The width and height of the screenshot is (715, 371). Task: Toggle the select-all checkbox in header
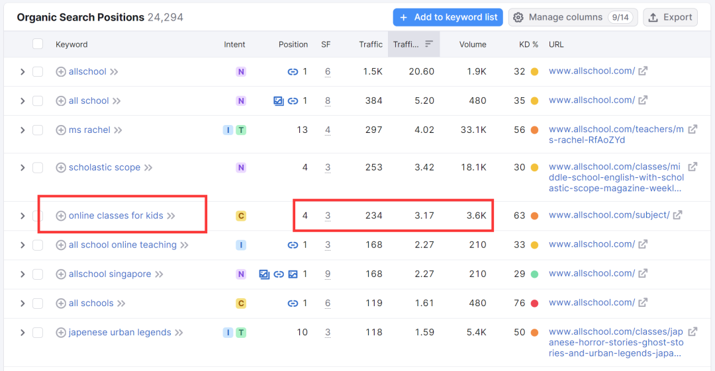(38, 44)
